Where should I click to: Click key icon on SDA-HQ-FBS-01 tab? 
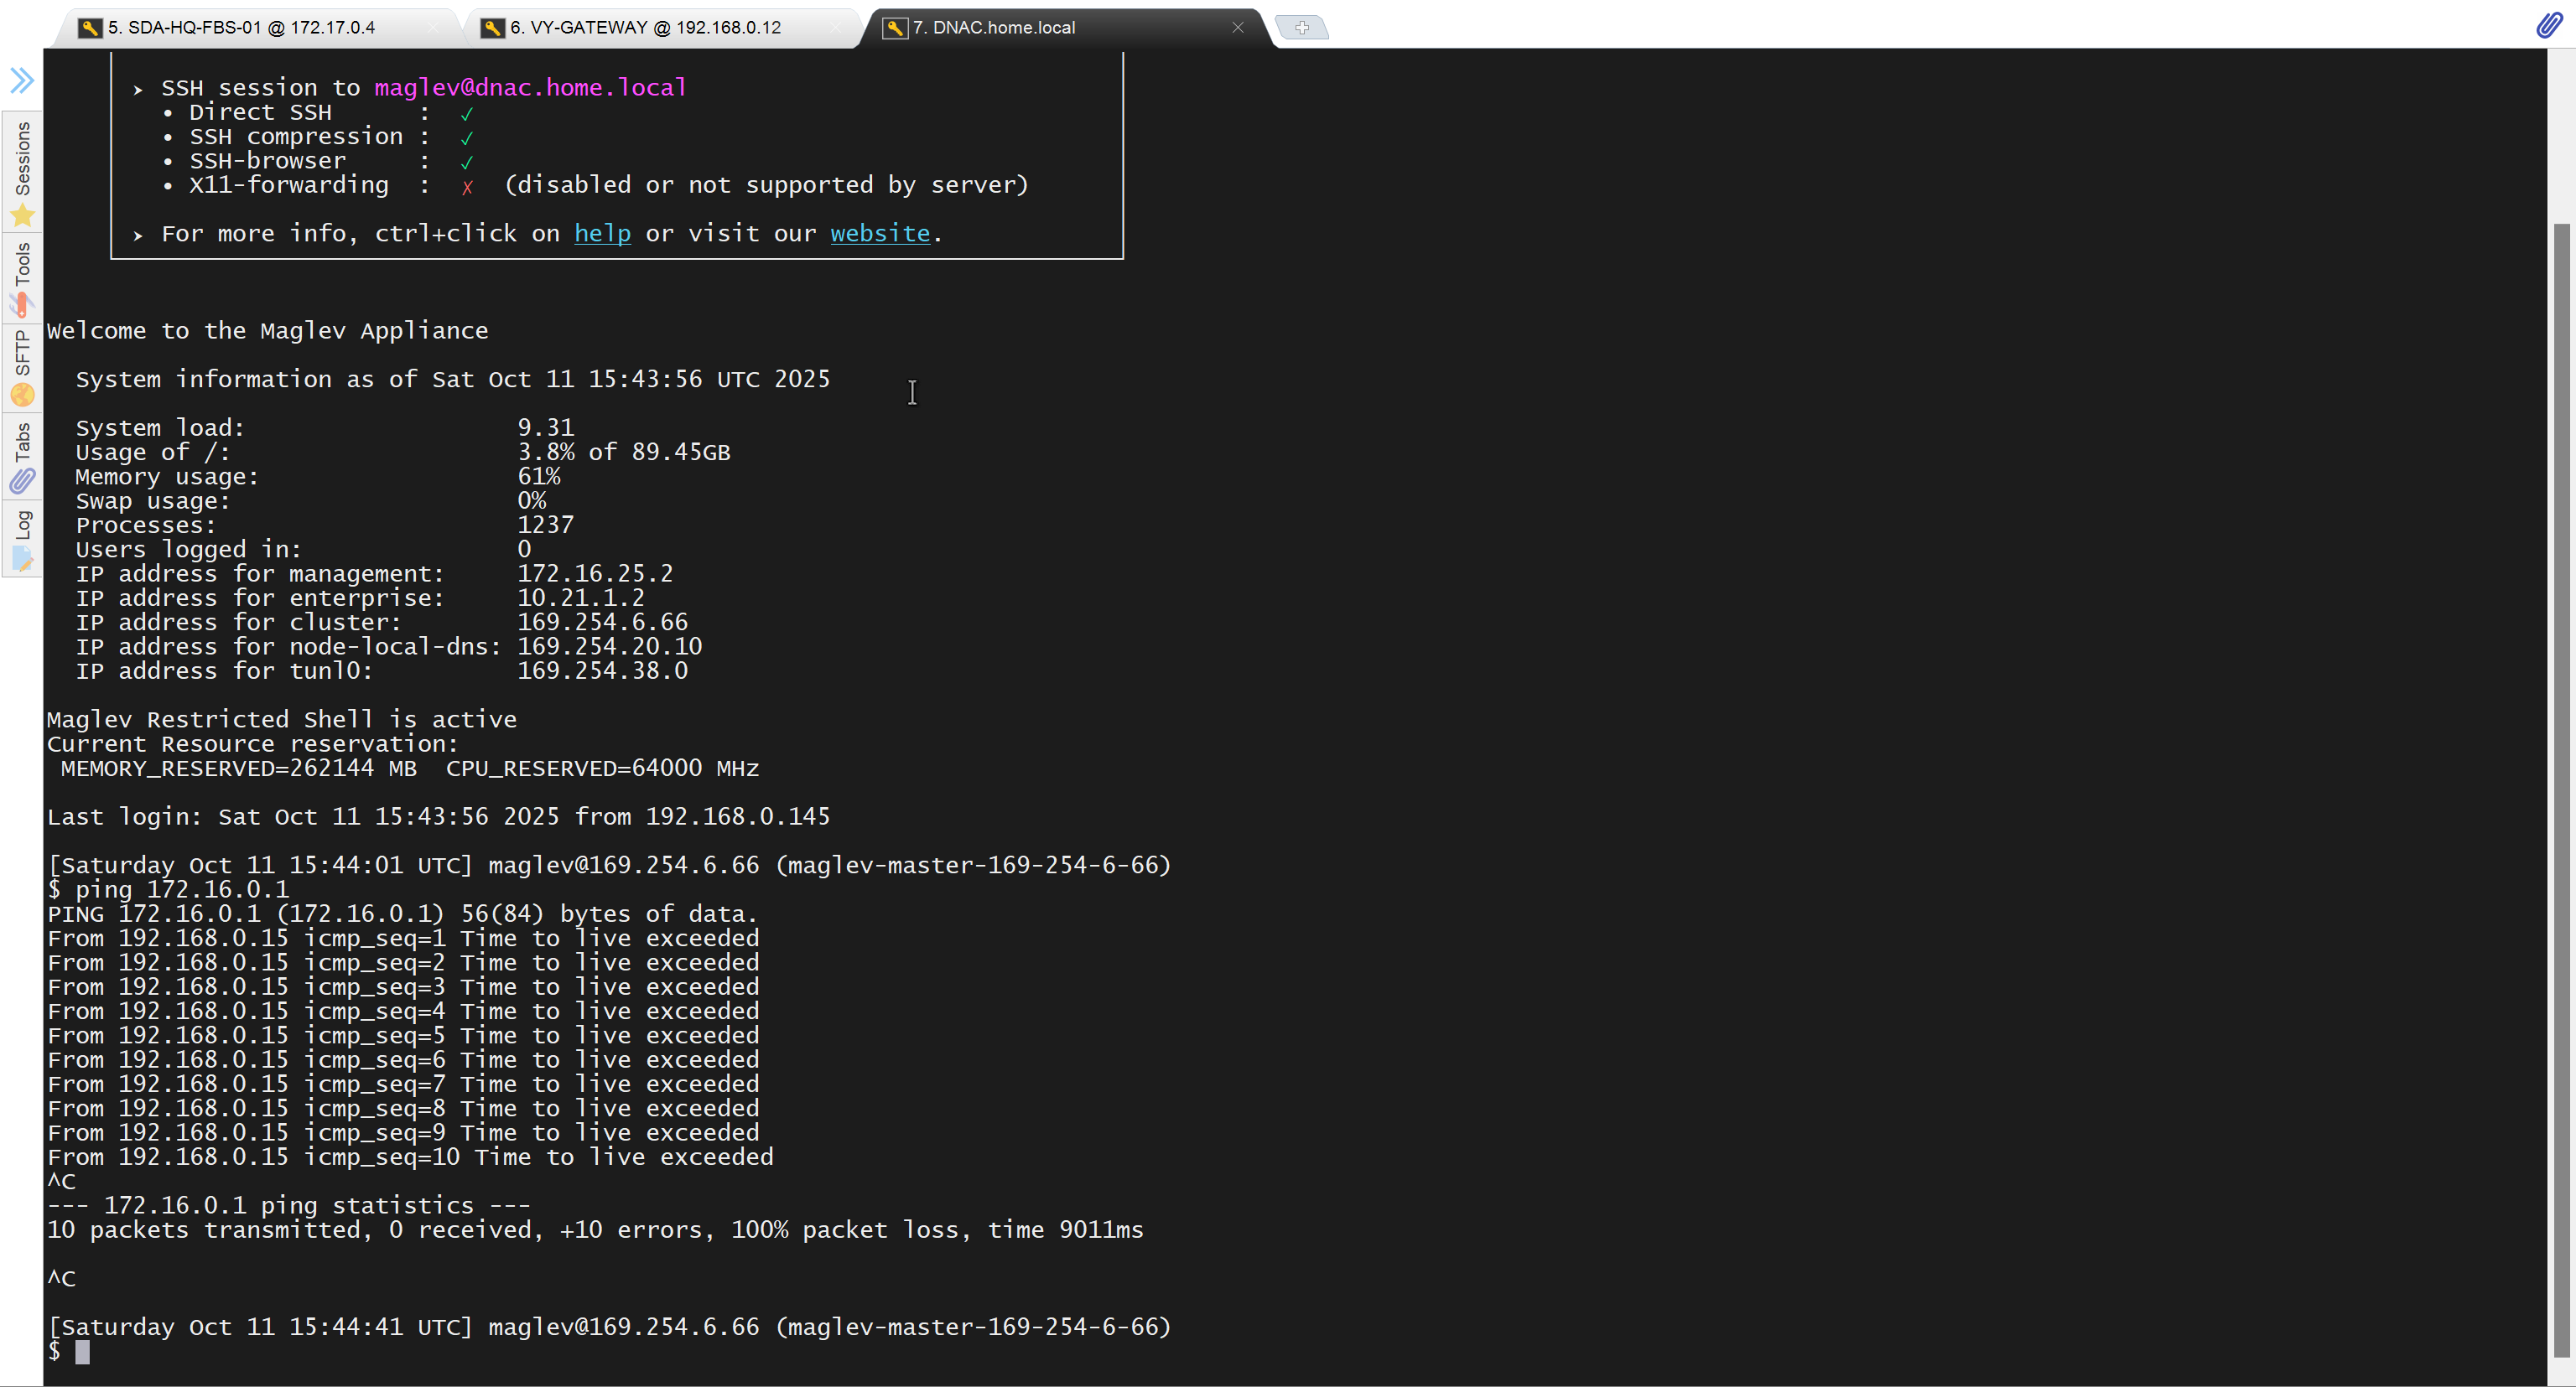point(90,28)
